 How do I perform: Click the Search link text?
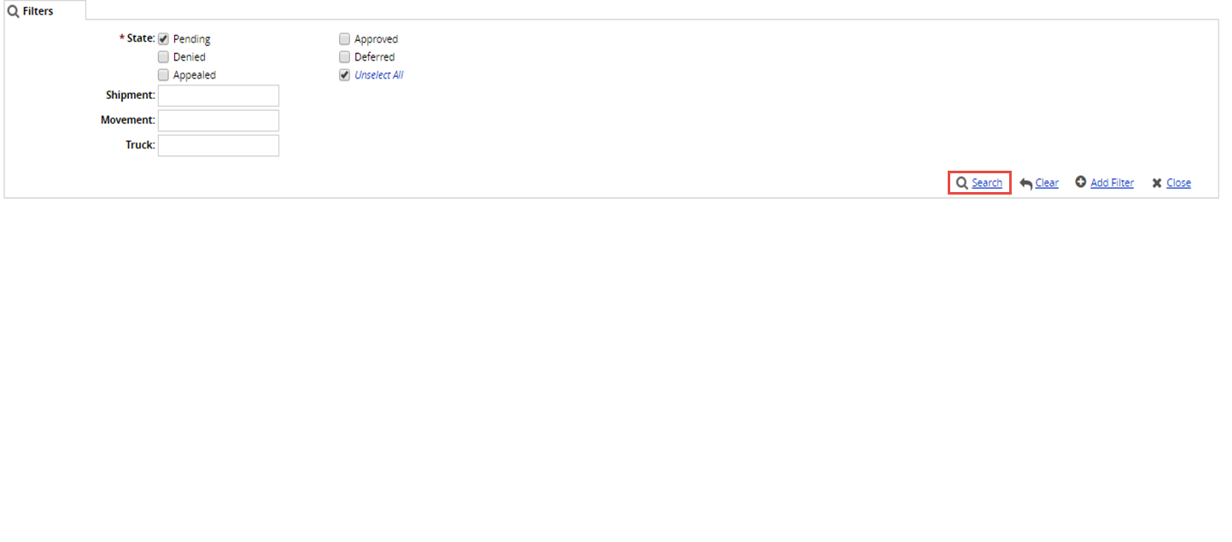[x=987, y=183]
